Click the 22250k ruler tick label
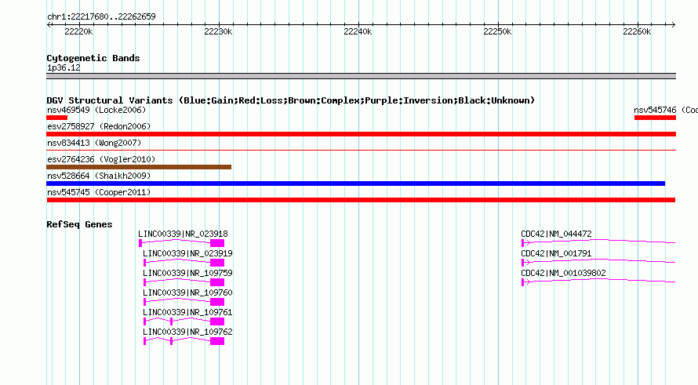 (x=497, y=31)
